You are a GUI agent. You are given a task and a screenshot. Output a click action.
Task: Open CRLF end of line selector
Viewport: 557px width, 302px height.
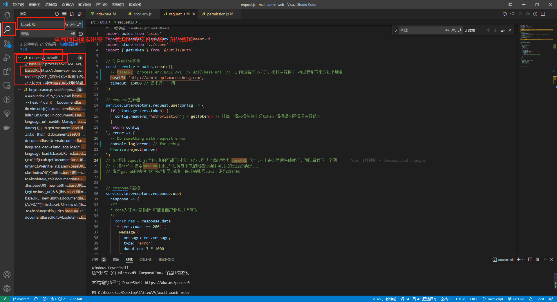[473, 299]
